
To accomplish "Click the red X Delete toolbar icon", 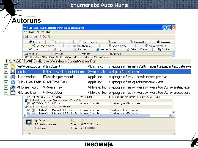I will tap(44, 36).
